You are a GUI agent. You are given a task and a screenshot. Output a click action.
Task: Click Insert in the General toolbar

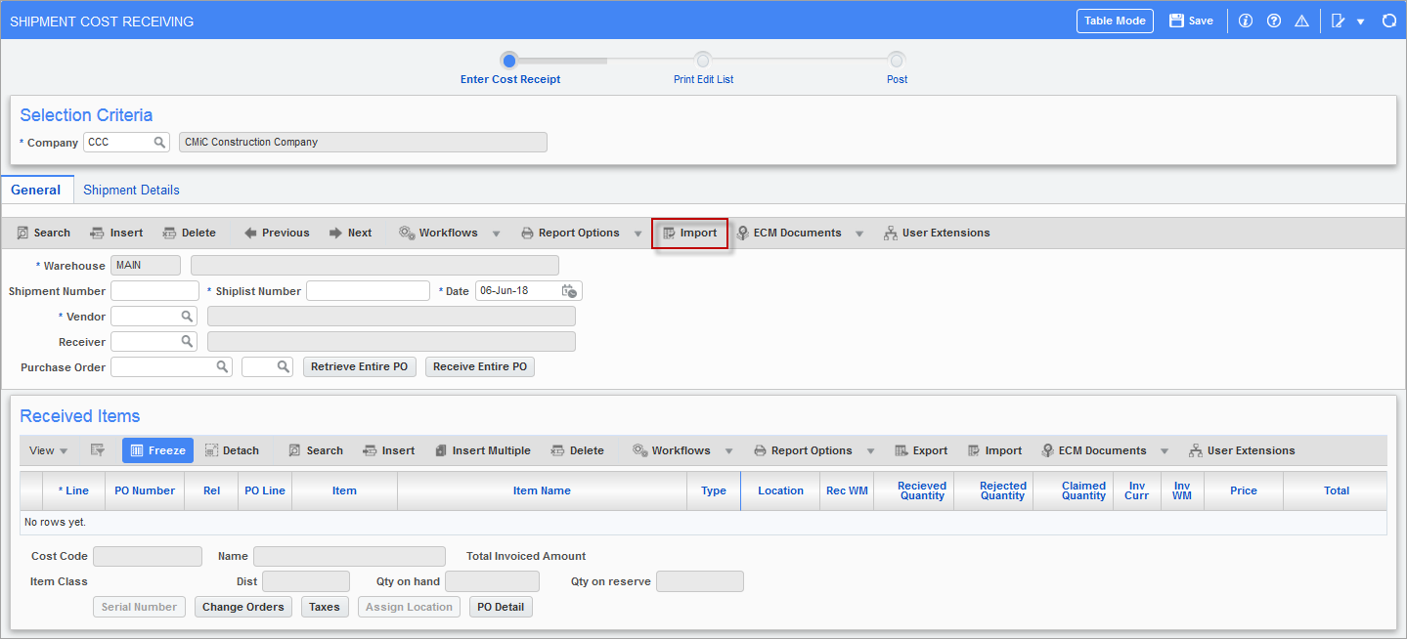[116, 233]
